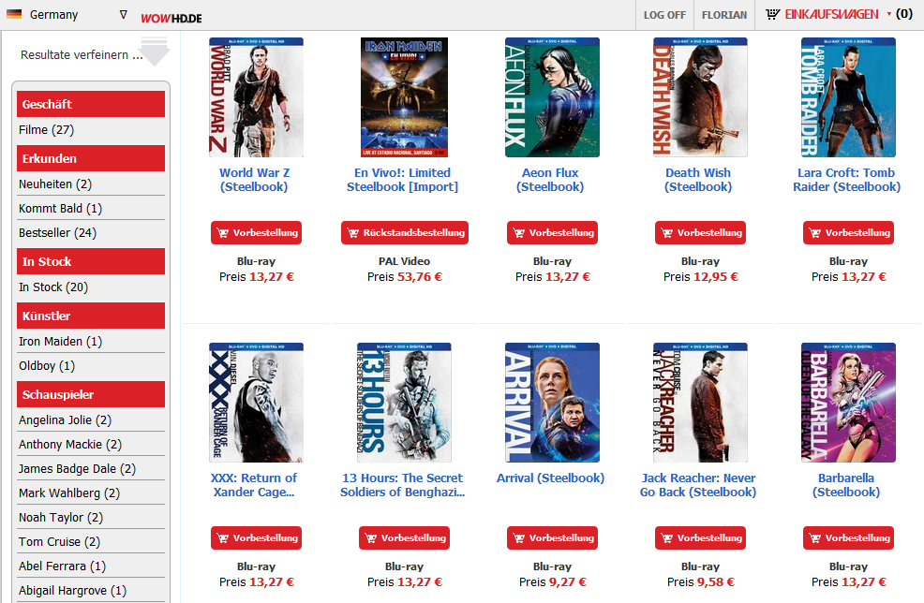Viewport: 924px width, 603px height.
Task: Open the Germany country dropdown arrow
Action: tap(123, 14)
